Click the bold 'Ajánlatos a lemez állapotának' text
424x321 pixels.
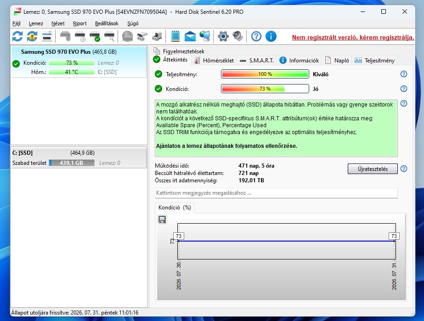coord(226,146)
